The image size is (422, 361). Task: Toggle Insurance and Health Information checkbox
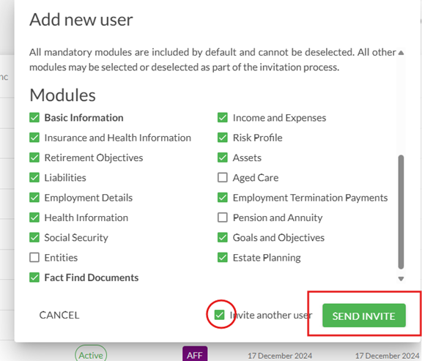coord(34,138)
